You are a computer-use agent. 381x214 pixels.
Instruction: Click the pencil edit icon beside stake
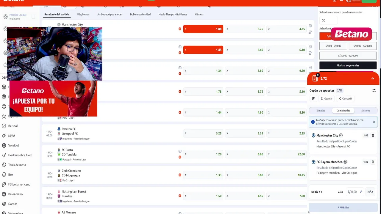(361, 192)
